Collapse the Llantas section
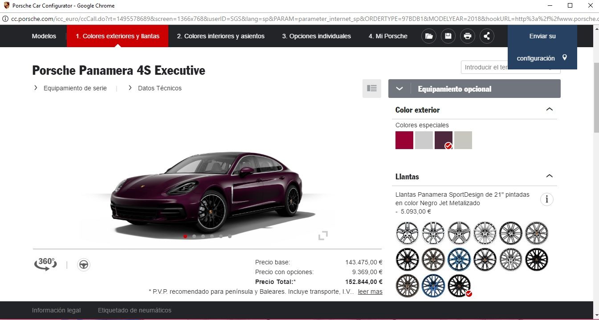Viewport: 599px width, 320px height. 549,176
